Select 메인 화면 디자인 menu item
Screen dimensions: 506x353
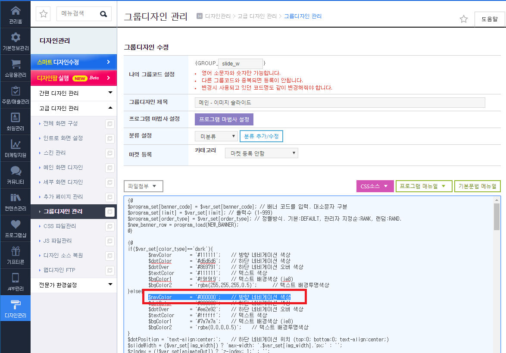coord(63,168)
